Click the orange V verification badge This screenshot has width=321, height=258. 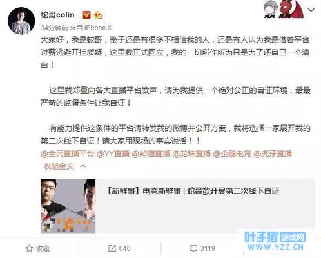tap(86, 15)
